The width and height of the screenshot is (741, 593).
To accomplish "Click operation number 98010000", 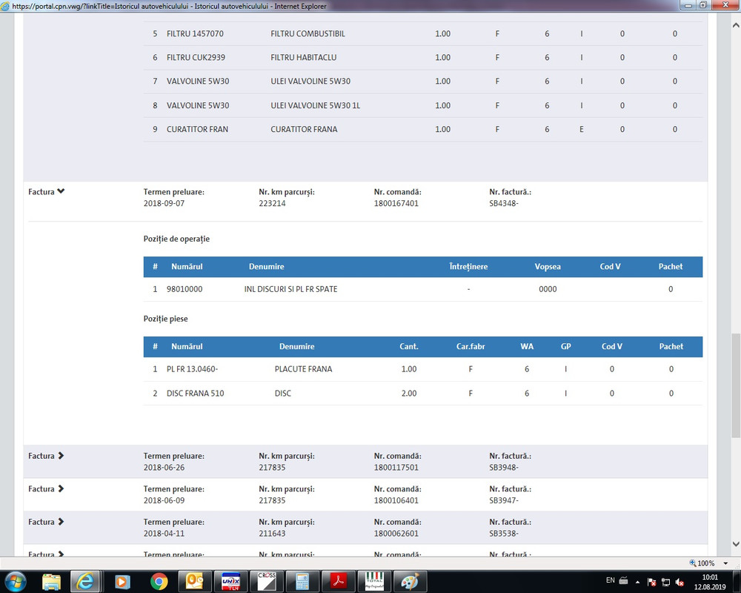I will pos(185,289).
